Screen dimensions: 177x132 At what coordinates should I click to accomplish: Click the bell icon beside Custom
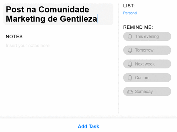click(130, 78)
